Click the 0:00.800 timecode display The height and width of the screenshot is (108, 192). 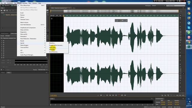(x=54, y=95)
